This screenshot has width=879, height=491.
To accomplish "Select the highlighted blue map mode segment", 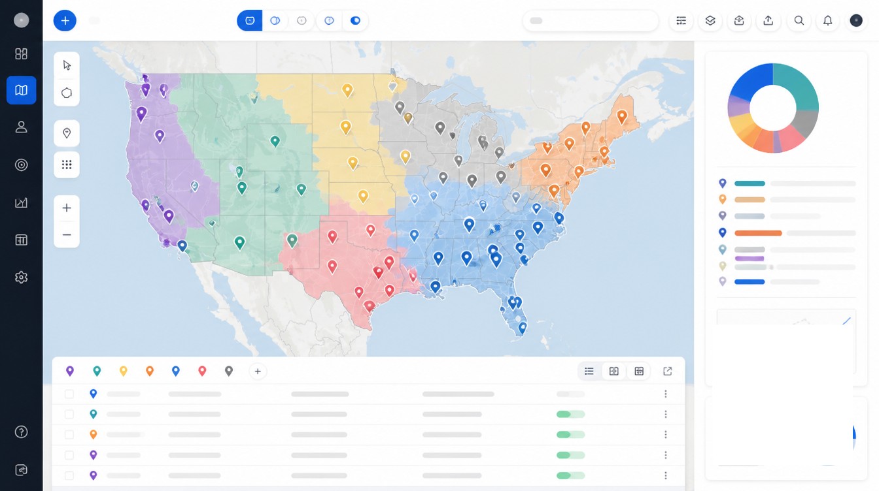I will pos(250,20).
